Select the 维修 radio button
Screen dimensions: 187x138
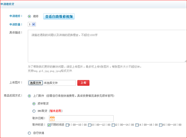pos(29,16)
